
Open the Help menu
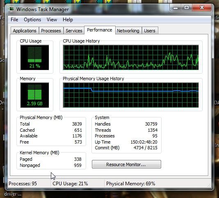pos(68,20)
